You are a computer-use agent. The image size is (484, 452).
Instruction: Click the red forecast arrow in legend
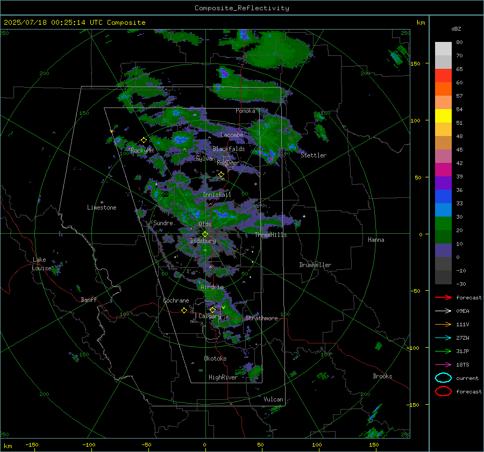pyautogui.click(x=443, y=297)
